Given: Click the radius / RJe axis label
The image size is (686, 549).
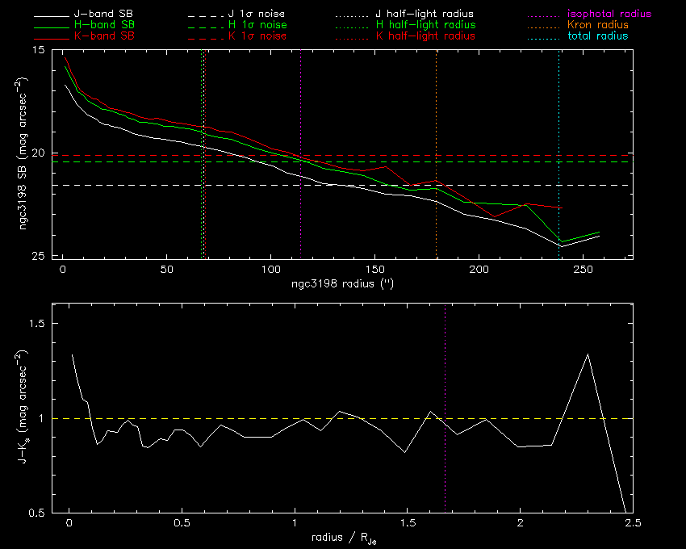Looking at the screenshot, I should click(342, 539).
